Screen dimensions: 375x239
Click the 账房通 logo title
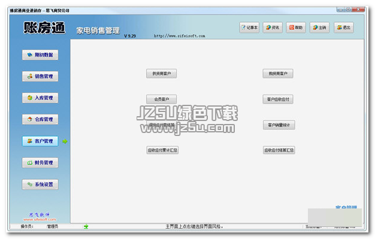(x=44, y=28)
